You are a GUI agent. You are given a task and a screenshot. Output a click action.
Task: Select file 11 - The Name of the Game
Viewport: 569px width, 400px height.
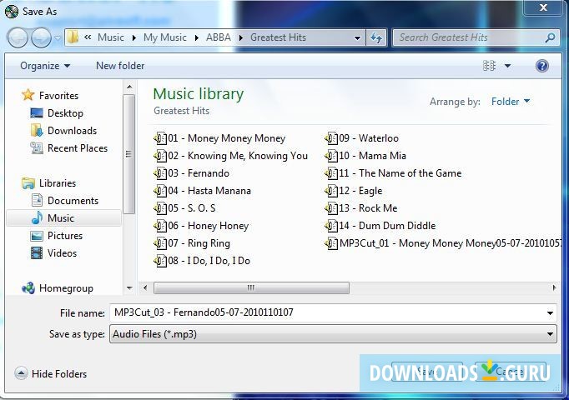coord(393,172)
